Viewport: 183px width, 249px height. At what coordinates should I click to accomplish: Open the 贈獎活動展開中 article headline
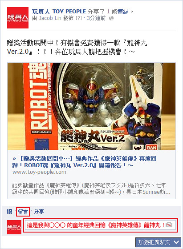[x=85, y=162]
